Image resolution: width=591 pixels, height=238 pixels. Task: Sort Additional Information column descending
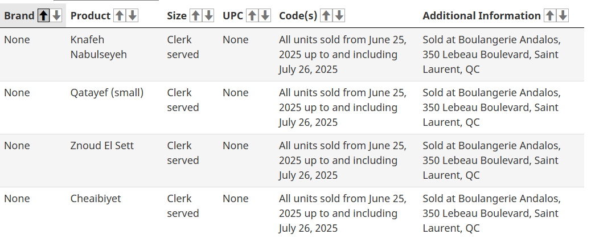563,16
